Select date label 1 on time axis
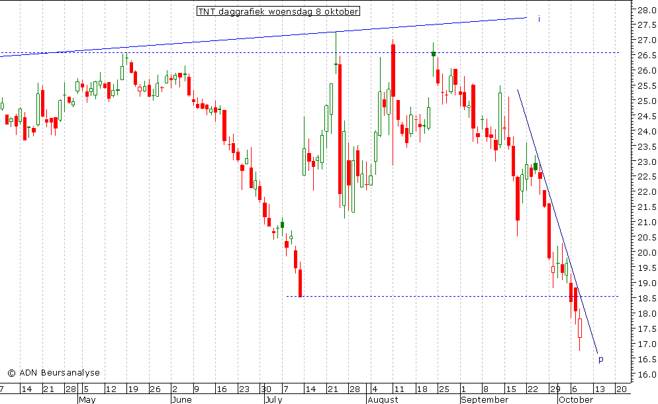This screenshot has width=658, height=404. click(463, 389)
